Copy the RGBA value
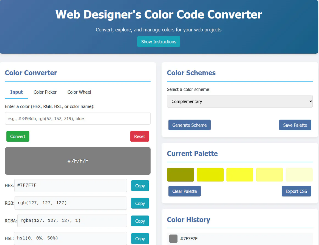319x245 pixels. (x=140, y=221)
